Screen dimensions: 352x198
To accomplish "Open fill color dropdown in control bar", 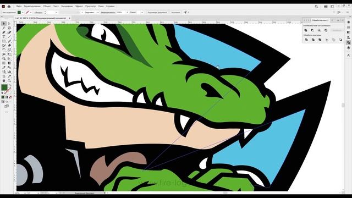I will point(23,13).
